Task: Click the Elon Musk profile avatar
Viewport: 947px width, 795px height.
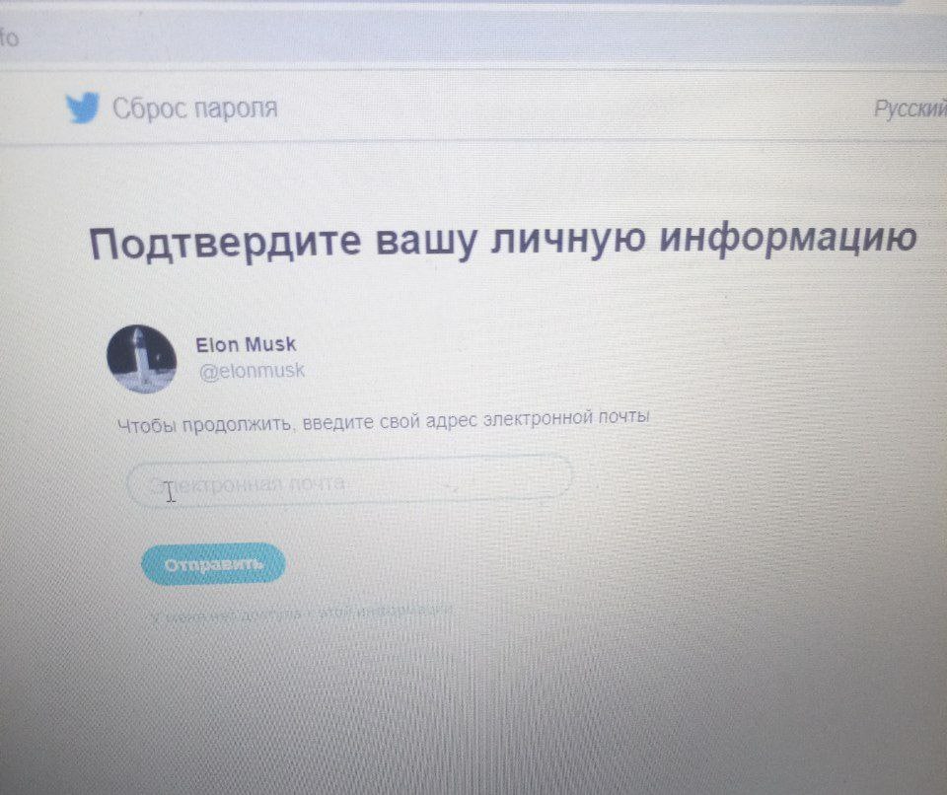Action: click(x=141, y=359)
